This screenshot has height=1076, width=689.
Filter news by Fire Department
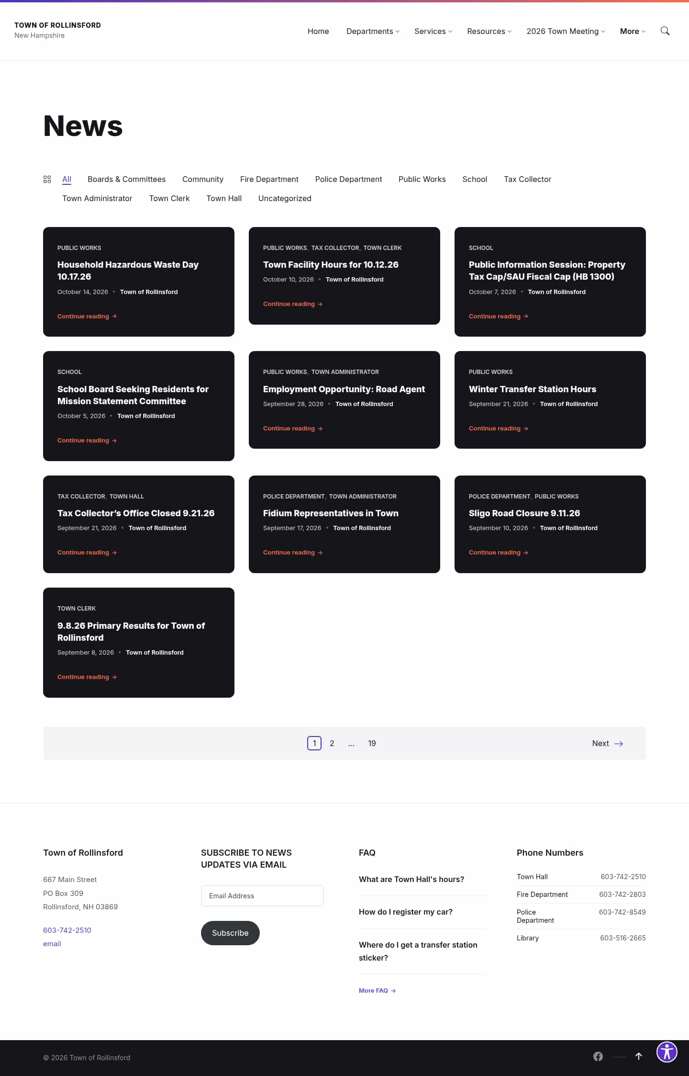tap(269, 179)
